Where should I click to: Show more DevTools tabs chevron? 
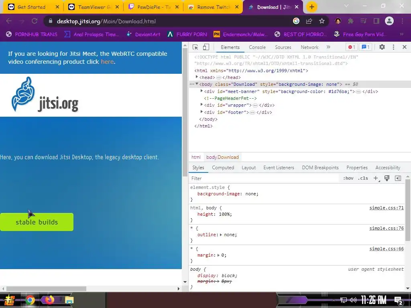click(x=328, y=47)
